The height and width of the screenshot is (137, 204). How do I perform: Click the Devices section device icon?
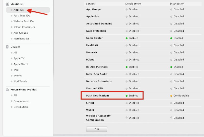coord(7,47)
